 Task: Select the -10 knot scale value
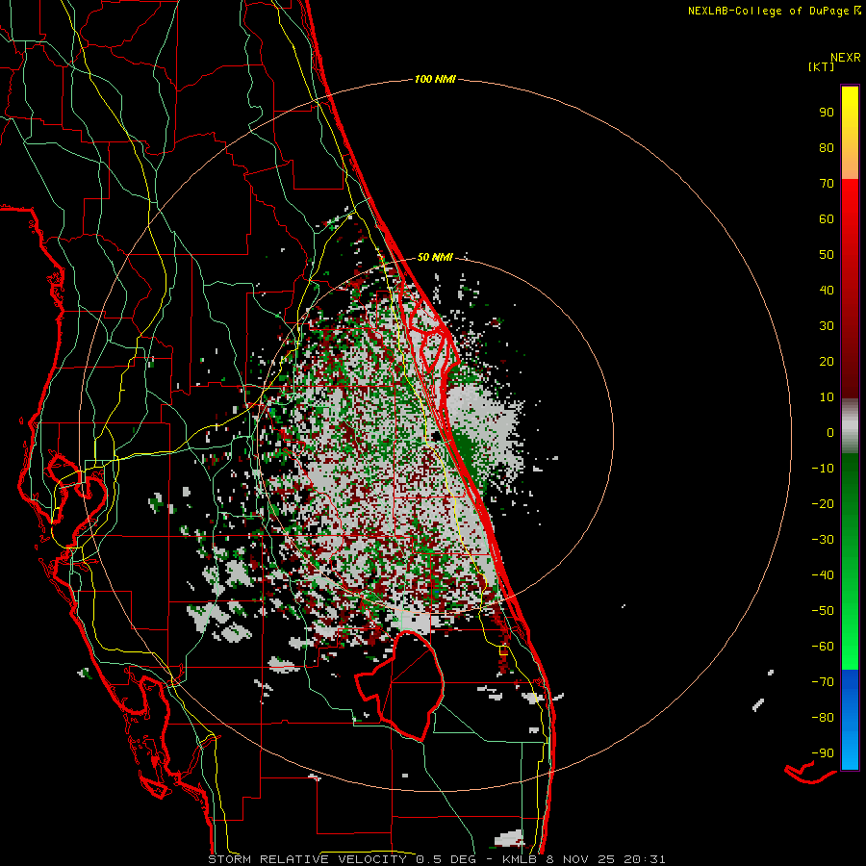[x=823, y=469]
